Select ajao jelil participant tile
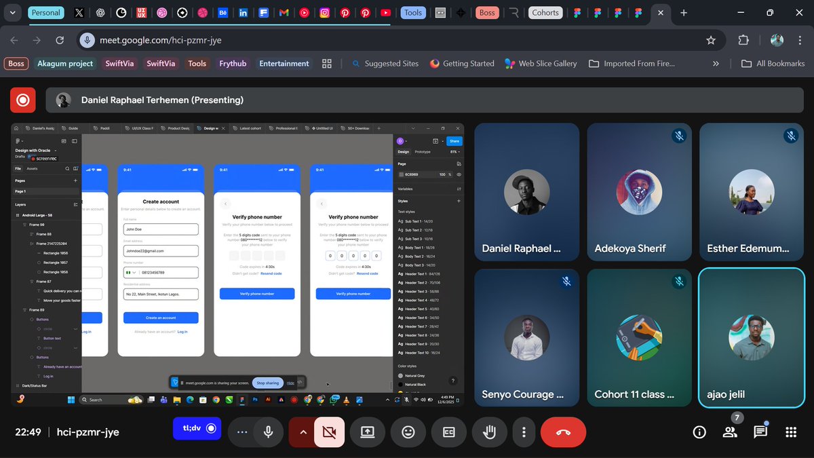The image size is (814, 458). 752,337
